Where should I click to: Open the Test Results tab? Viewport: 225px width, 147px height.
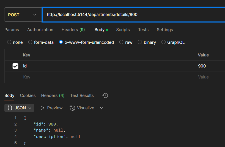pos(82,96)
